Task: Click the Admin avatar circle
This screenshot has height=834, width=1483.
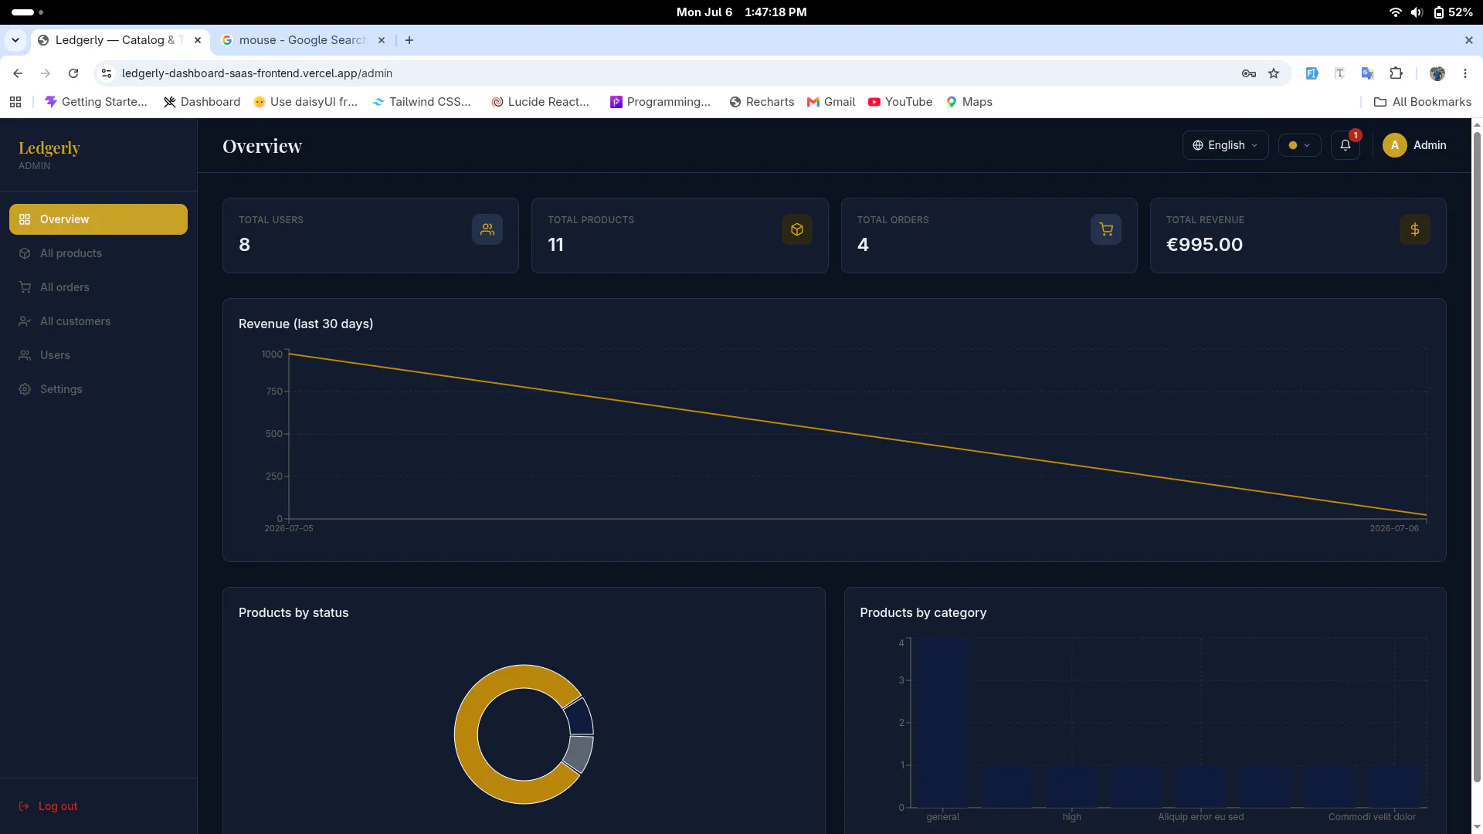Action: (x=1395, y=145)
